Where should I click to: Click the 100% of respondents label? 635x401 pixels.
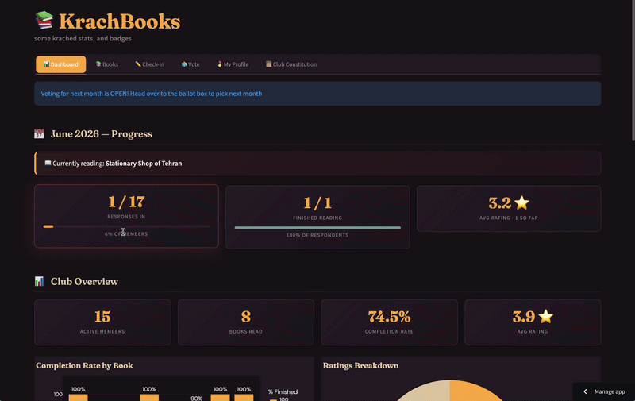[x=317, y=235]
